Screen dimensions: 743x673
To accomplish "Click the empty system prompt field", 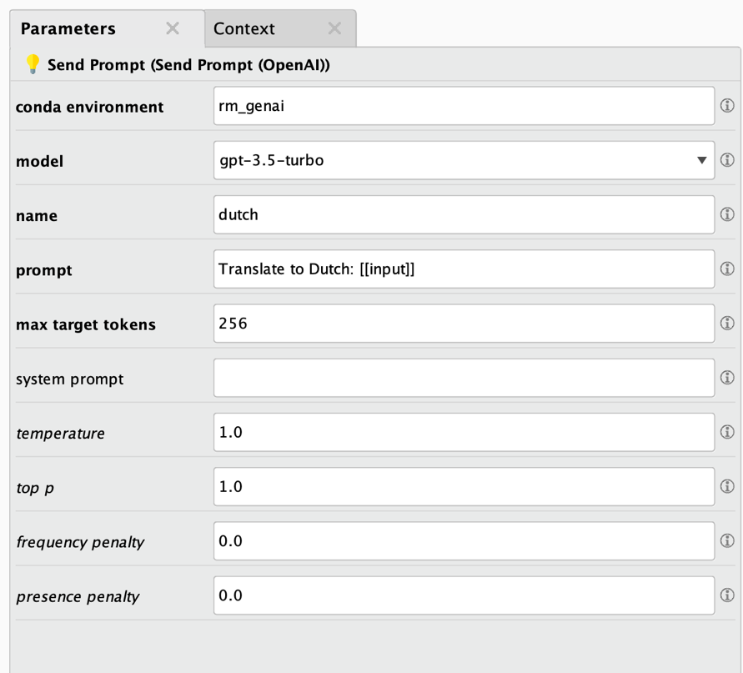I will point(464,378).
